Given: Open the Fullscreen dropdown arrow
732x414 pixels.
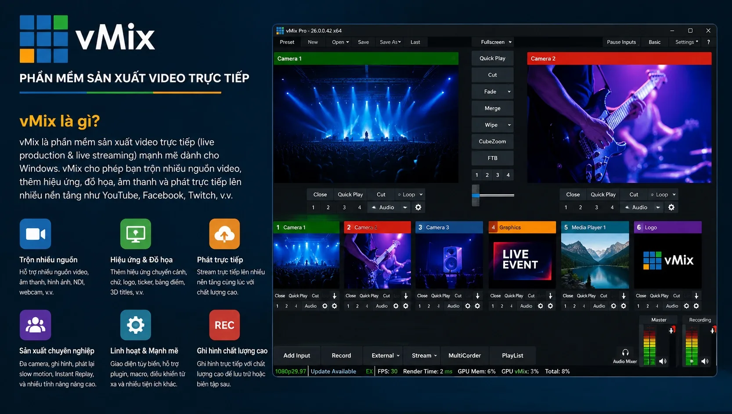Looking at the screenshot, I should click(510, 42).
